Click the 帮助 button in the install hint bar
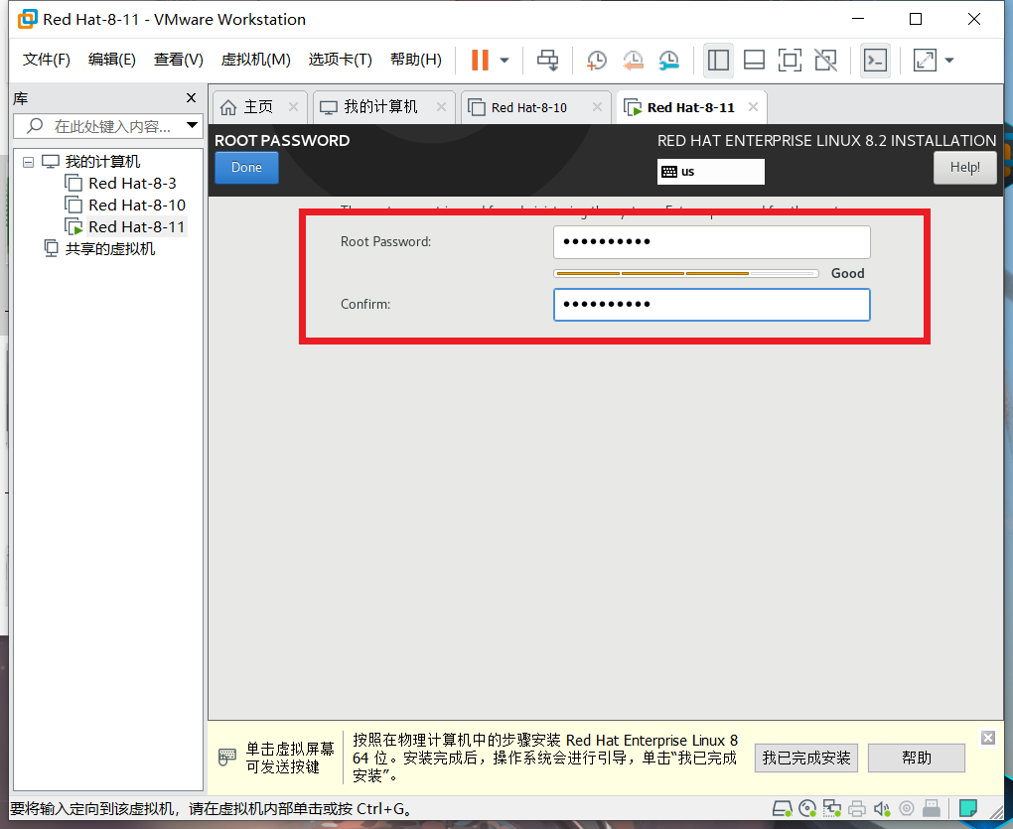The height and width of the screenshot is (829, 1013). [x=916, y=758]
